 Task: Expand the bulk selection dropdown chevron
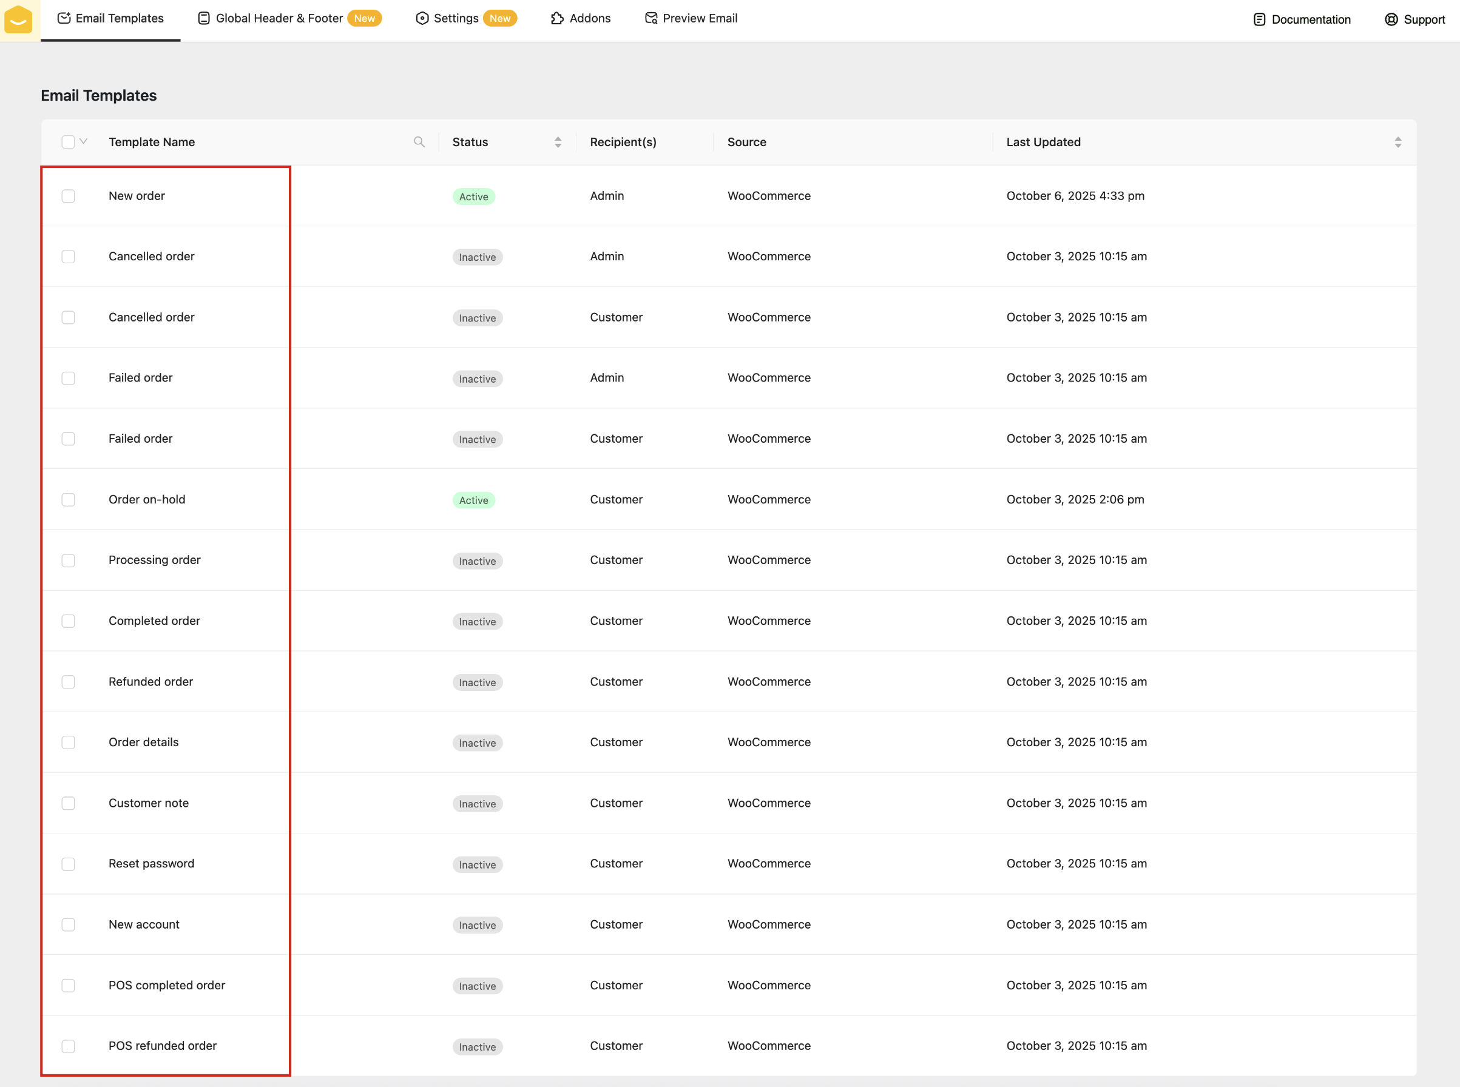click(x=84, y=141)
